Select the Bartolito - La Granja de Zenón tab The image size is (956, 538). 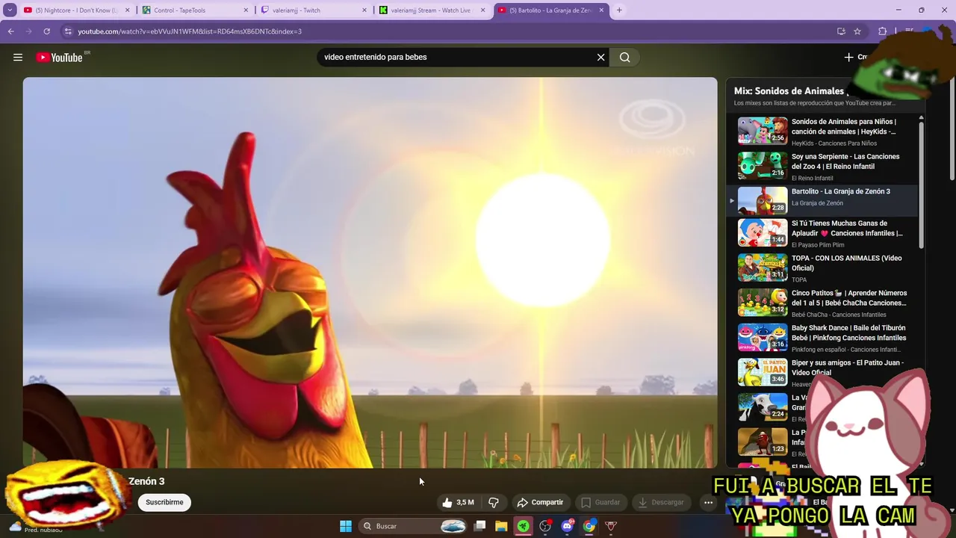click(551, 10)
